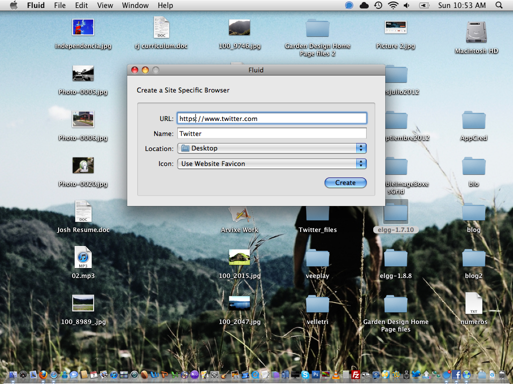Viewport: 513px width, 384px height.
Task: Select the numeros text file
Action: (x=474, y=303)
